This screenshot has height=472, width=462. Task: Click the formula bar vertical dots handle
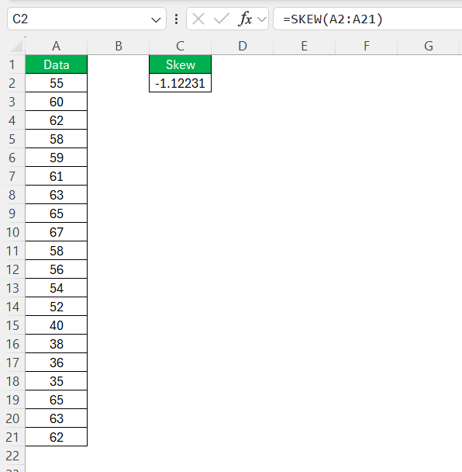[x=176, y=19]
